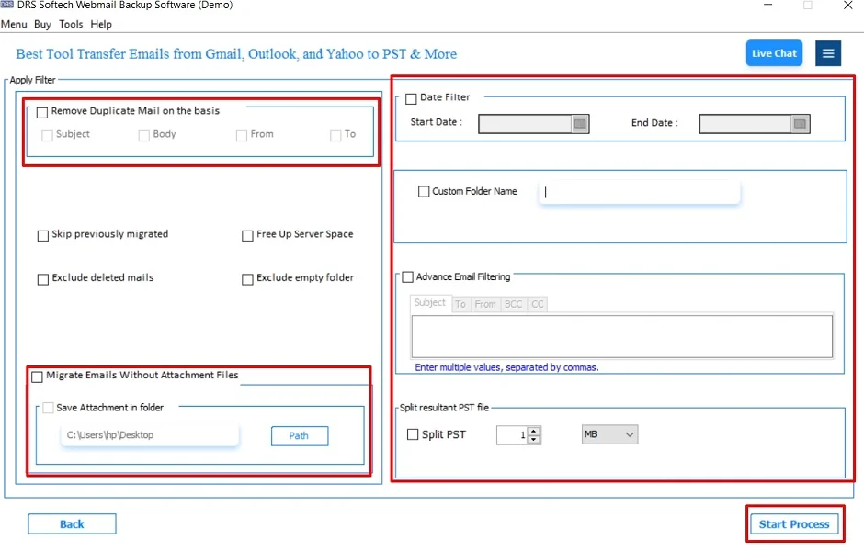Click the Start Process button

coord(794,523)
